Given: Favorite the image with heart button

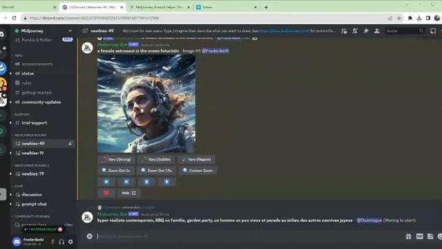Looking at the screenshot, I should point(106,193).
